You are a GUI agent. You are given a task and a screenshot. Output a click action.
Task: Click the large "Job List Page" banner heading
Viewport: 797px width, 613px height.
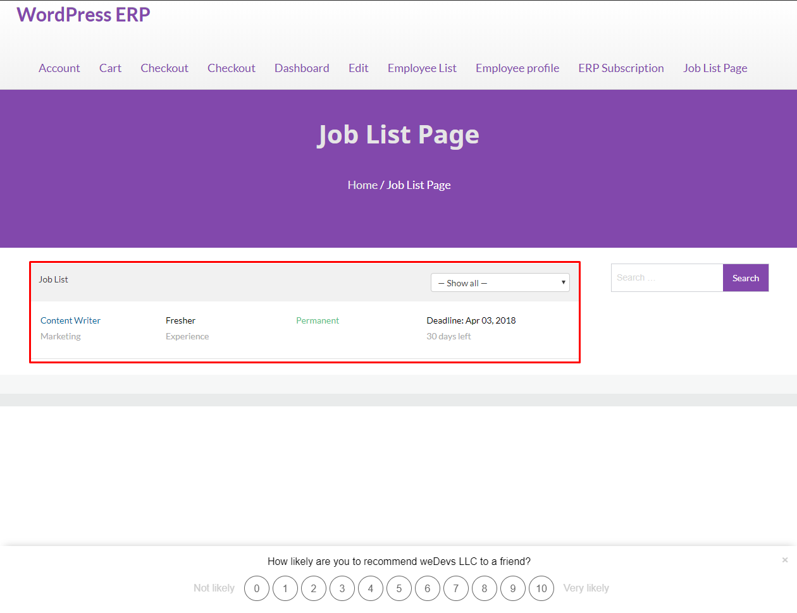398,135
